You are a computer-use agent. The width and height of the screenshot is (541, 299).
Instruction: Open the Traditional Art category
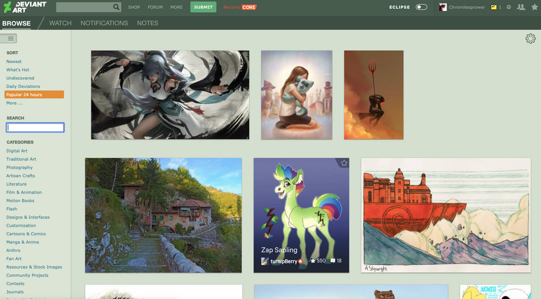[x=21, y=159]
